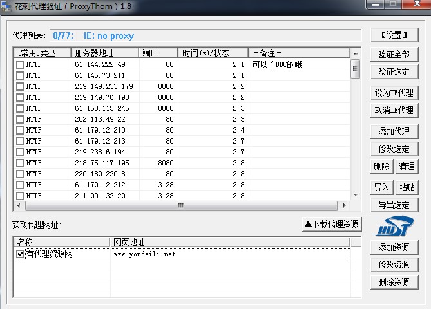Sort by 时间(s)/状态 column header
This screenshot has height=309, width=431.
click(x=213, y=53)
